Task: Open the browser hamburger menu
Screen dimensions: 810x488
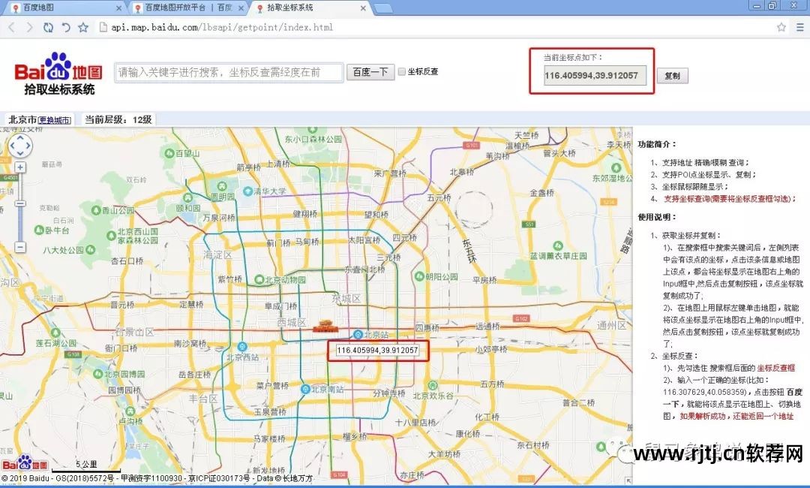Action: click(x=801, y=27)
